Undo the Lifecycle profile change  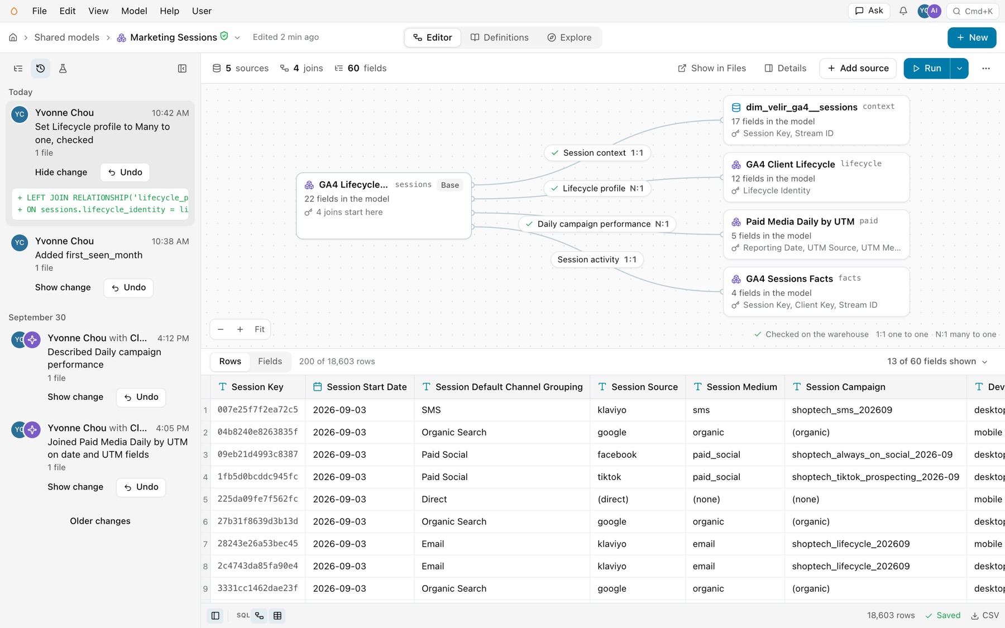125,172
